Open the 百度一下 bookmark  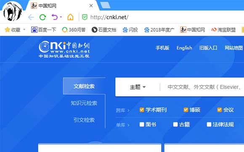coord(44,30)
